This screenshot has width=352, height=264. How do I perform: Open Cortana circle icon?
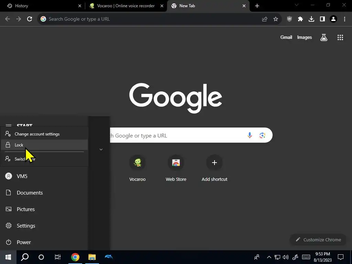[x=41, y=257]
